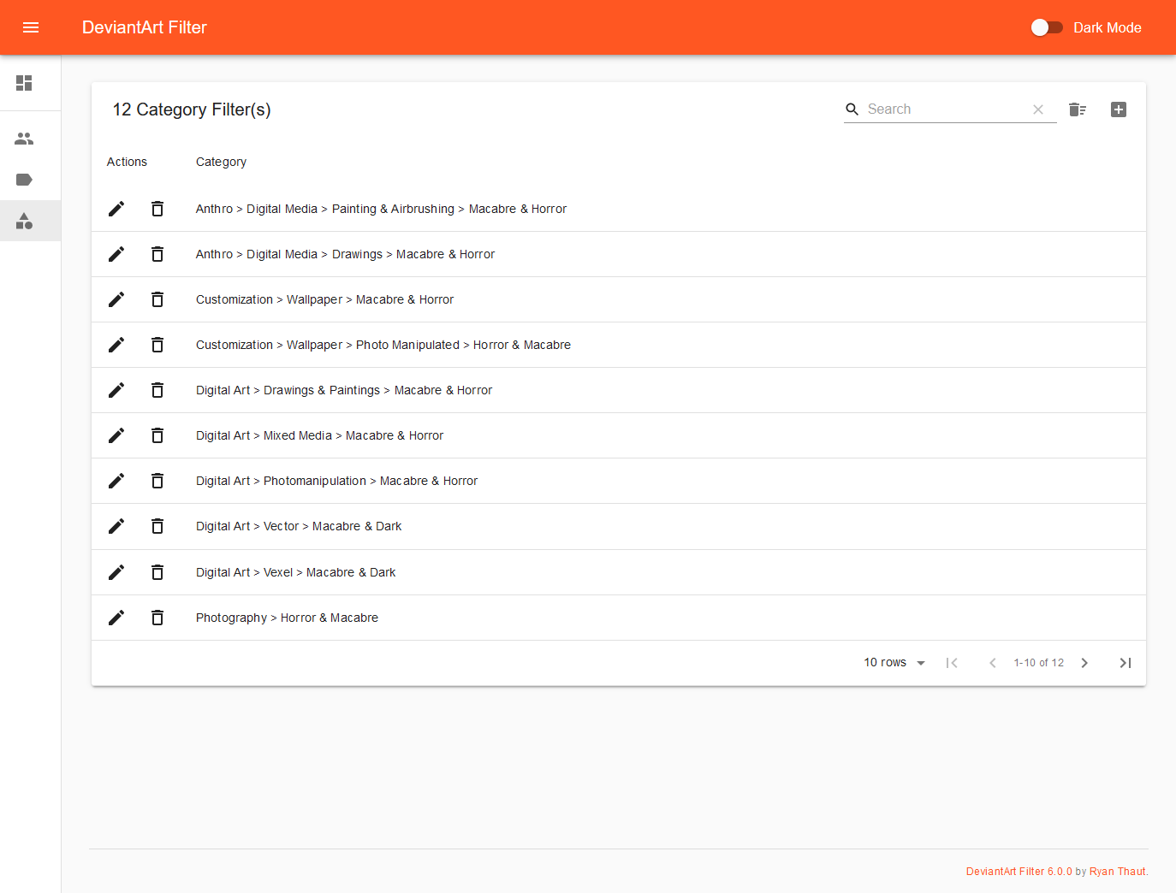Image resolution: width=1176 pixels, height=893 pixels.
Task: Add a new category filter
Action: pos(1118,109)
